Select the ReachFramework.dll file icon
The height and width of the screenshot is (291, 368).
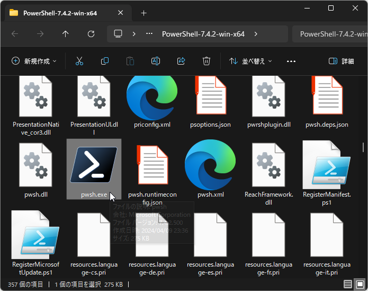(268, 165)
